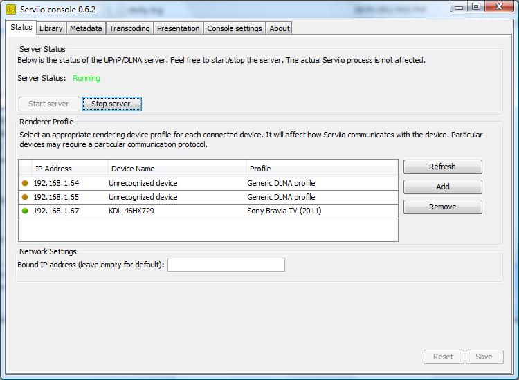Open the Library tab
The image size is (519, 380).
point(51,28)
